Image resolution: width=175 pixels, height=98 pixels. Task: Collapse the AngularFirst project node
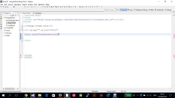(x=3, y=18)
